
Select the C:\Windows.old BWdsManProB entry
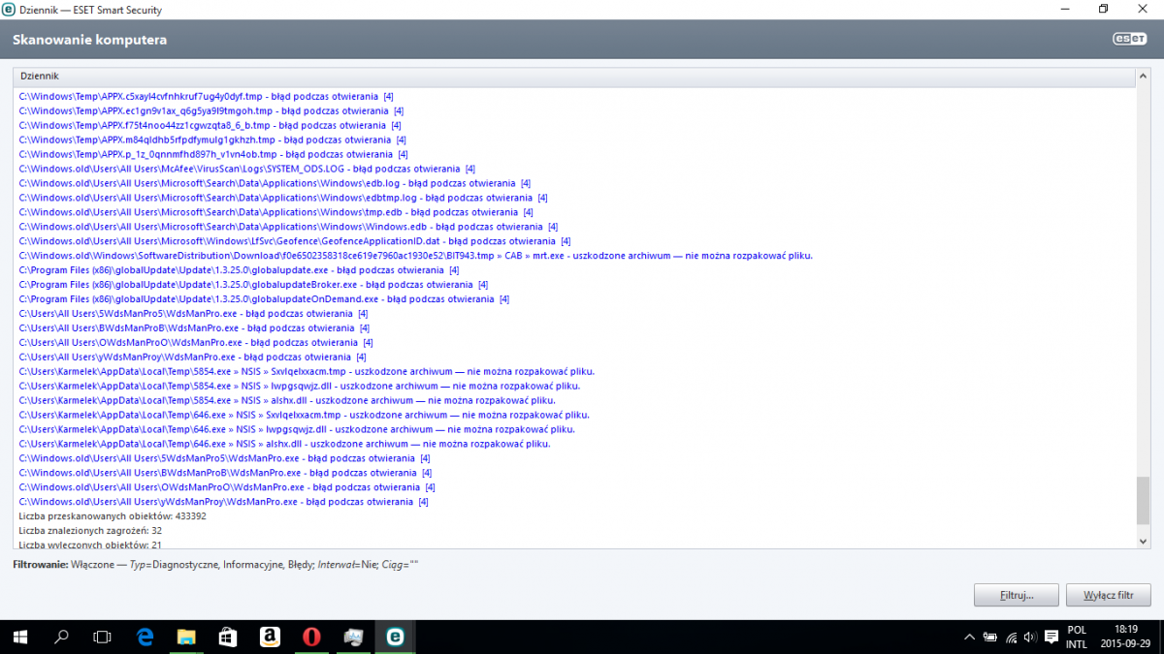(224, 474)
